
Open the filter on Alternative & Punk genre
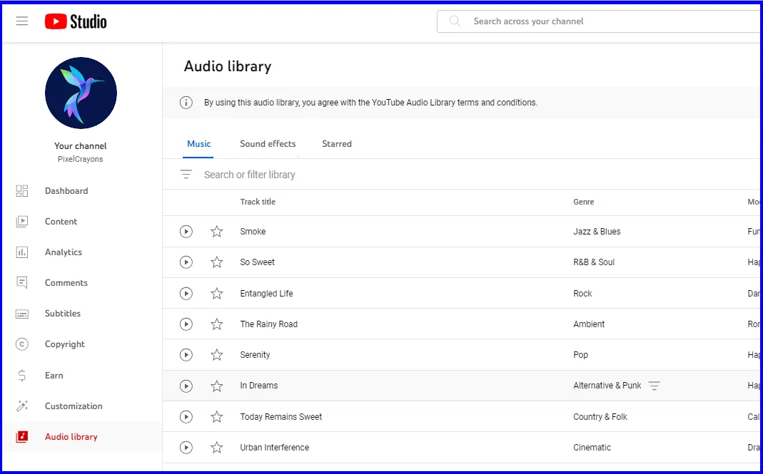tap(655, 385)
